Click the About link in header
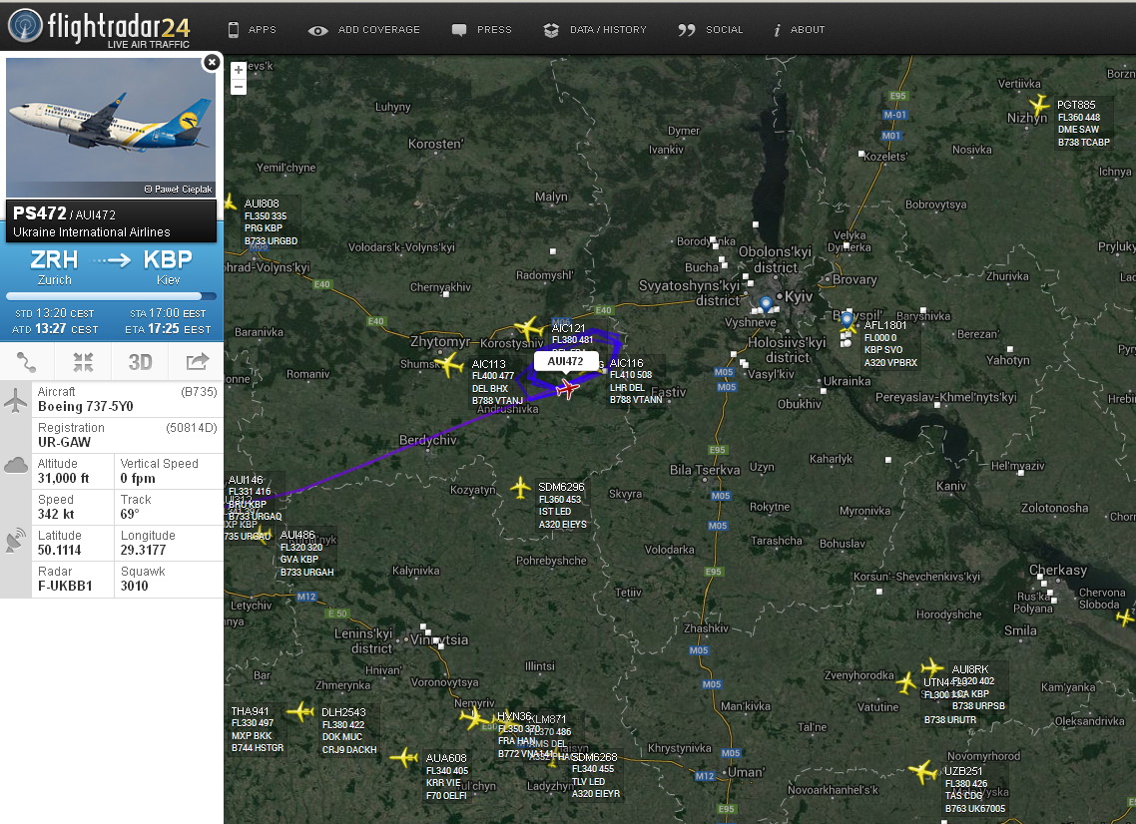Viewport: 1136px width, 824px height. point(799,30)
